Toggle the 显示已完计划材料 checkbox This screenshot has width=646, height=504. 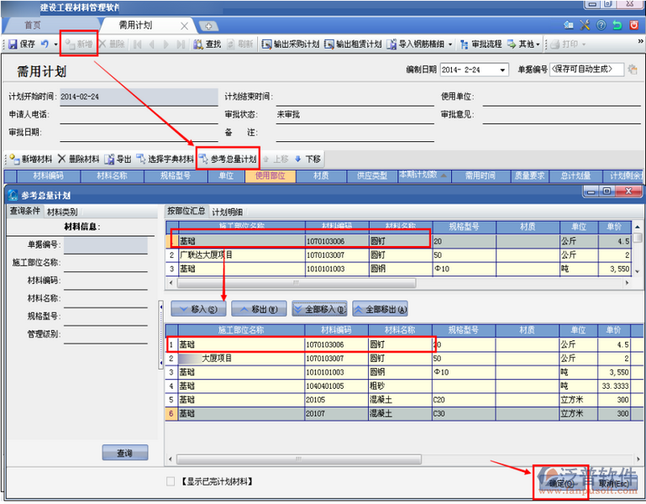tap(171, 481)
